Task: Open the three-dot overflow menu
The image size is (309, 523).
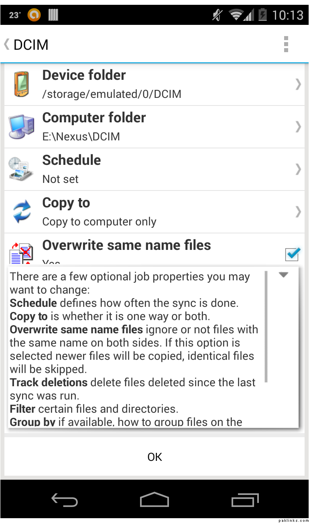Action: [x=286, y=44]
